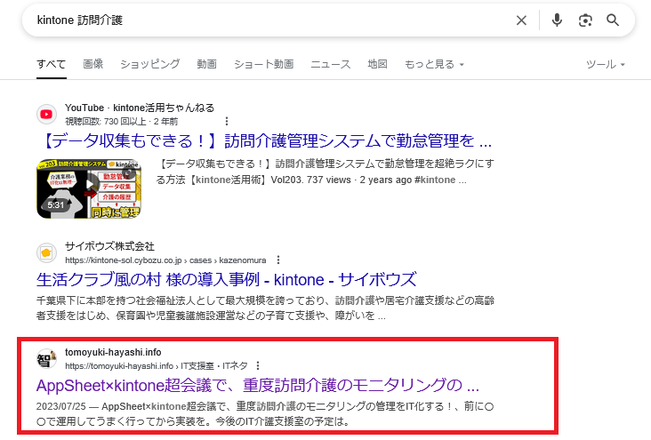Switch to the 動画 tab
651x440 pixels.
click(206, 64)
